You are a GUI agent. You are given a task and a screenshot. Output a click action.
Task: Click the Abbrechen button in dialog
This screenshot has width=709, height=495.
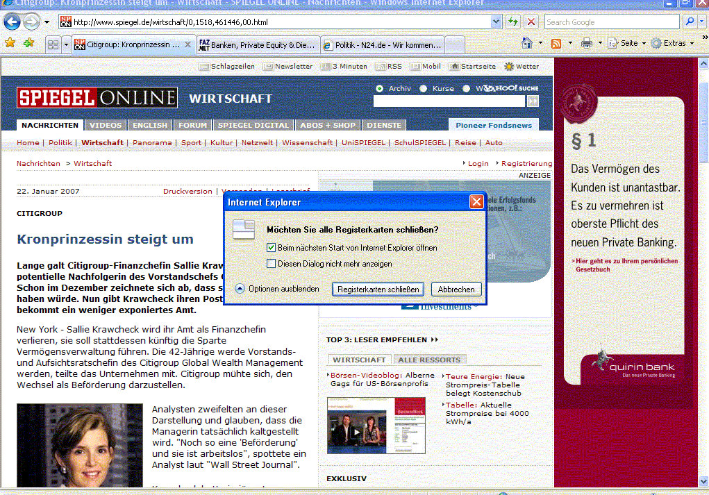tap(456, 290)
